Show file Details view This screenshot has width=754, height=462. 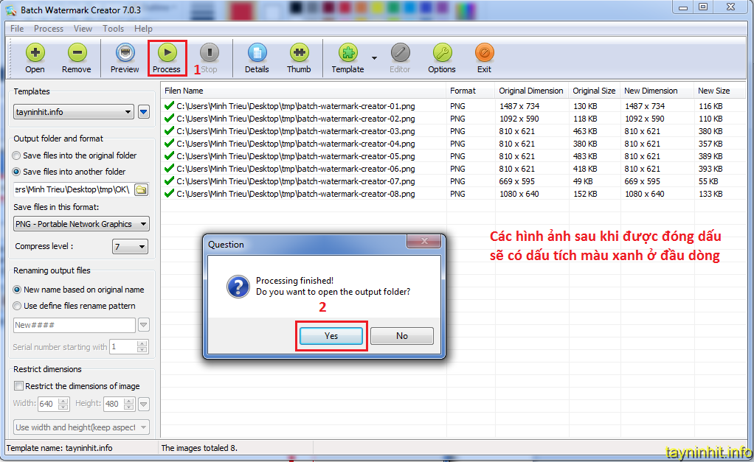coord(257,57)
